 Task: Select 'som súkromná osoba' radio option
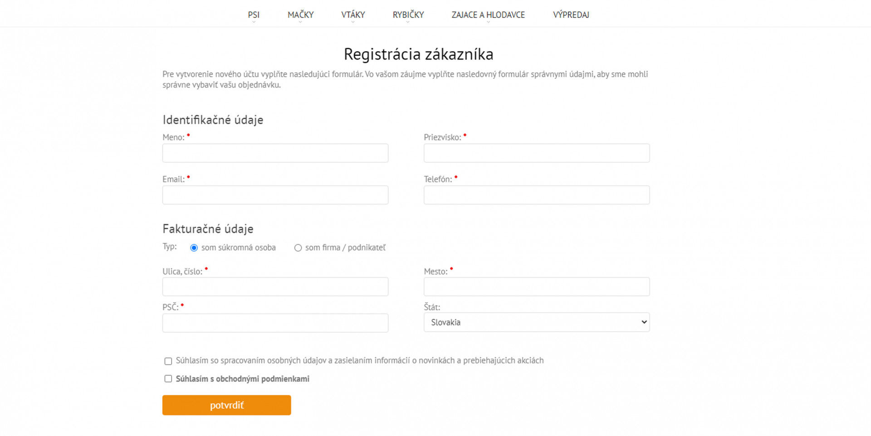[x=194, y=248]
